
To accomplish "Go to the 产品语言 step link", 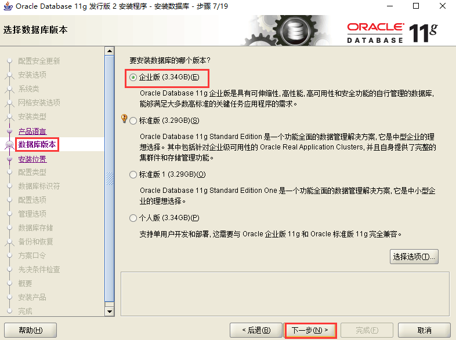I will (32, 131).
